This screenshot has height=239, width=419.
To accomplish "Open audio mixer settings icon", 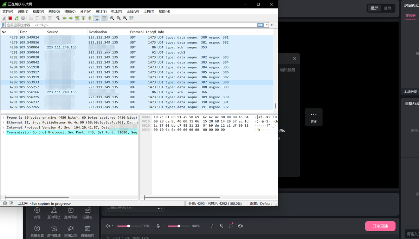I will click(x=212, y=226).
